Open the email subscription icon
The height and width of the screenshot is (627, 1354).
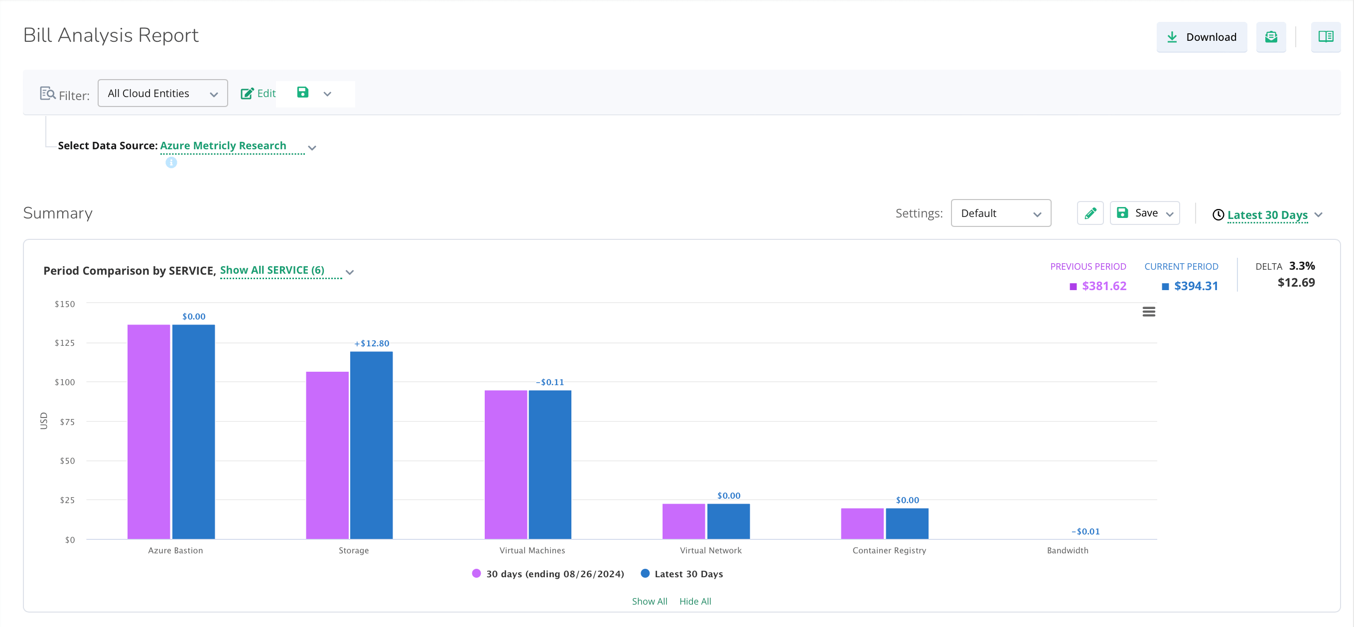pos(1270,37)
